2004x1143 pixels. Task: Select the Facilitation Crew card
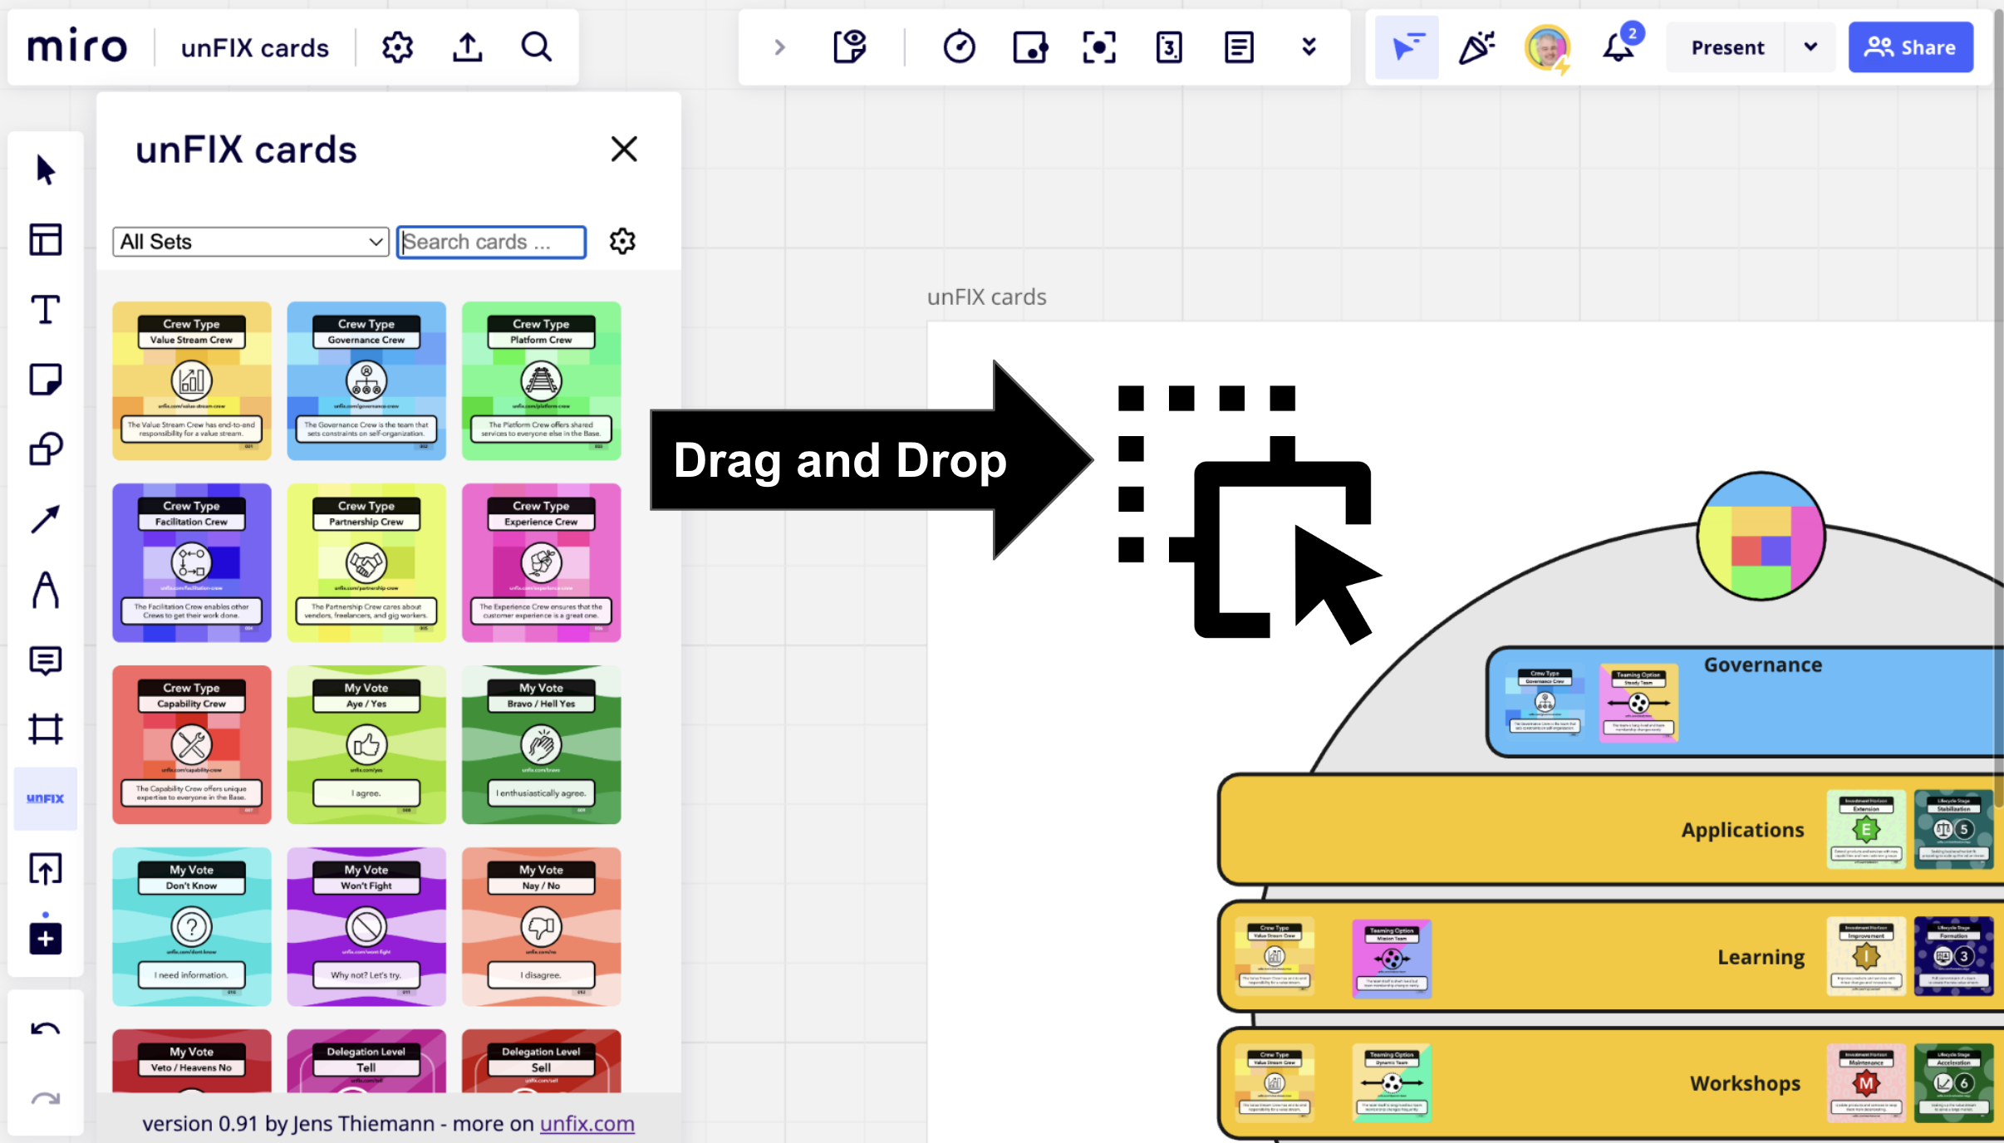pyautogui.click(x=192, y=563)
